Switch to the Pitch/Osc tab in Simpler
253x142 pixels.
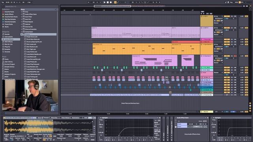click(54, 118)
